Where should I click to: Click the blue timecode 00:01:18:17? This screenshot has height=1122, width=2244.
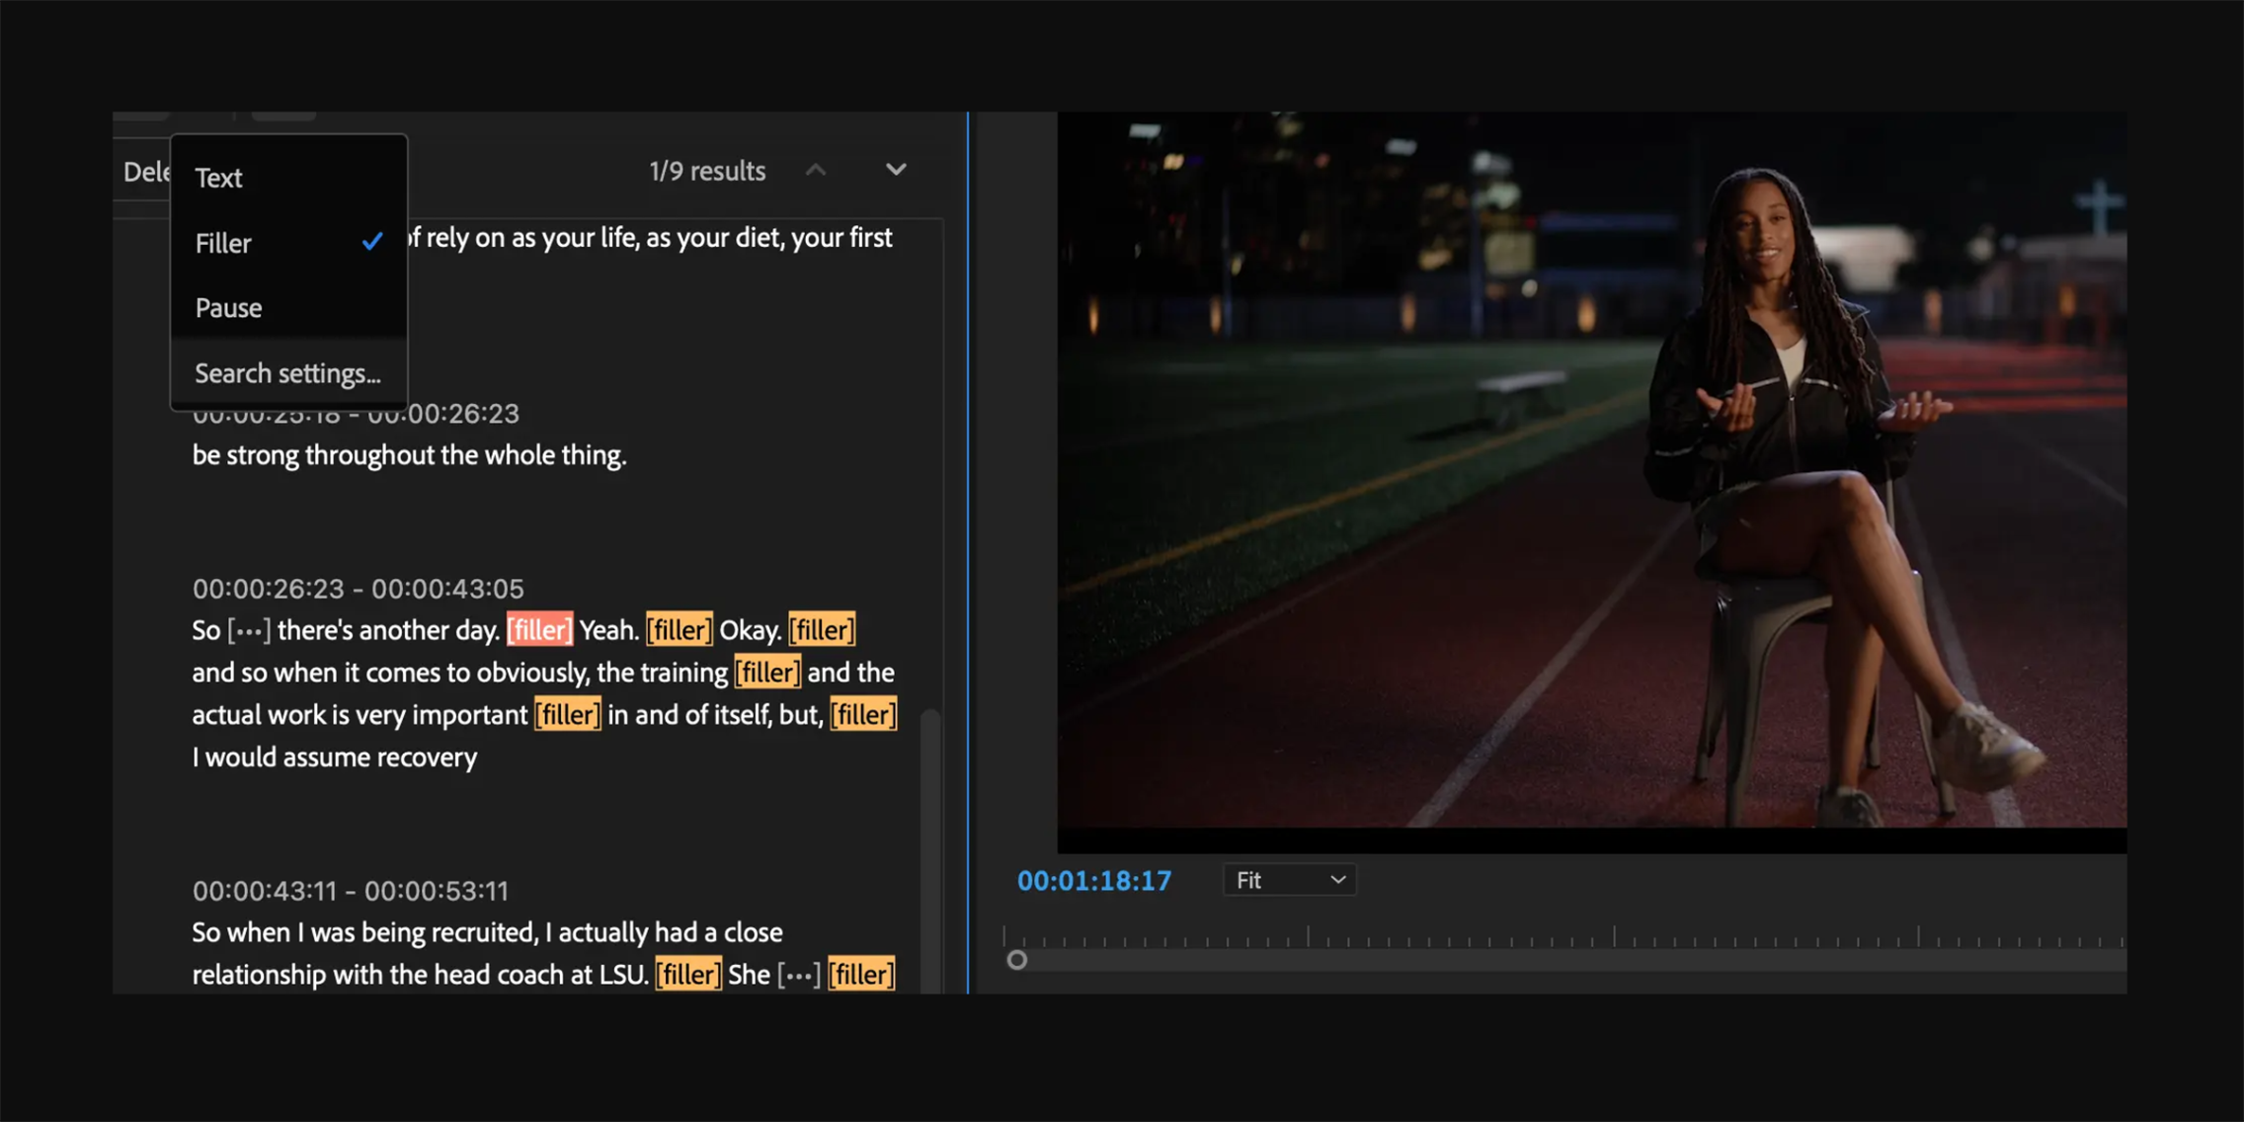[x=1094, y=880]
